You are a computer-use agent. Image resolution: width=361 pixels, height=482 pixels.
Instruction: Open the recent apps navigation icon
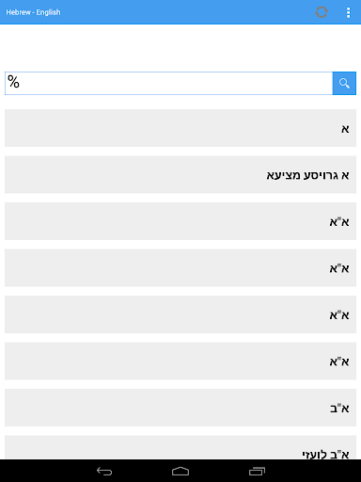pos(257,471)
